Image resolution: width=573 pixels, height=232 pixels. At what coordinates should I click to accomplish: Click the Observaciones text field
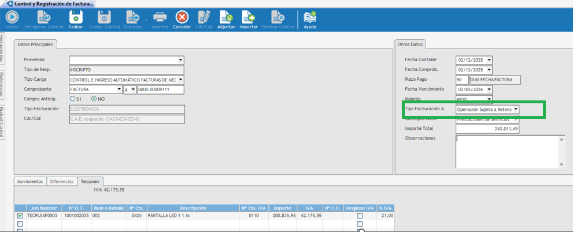click(x=506, y=151)
